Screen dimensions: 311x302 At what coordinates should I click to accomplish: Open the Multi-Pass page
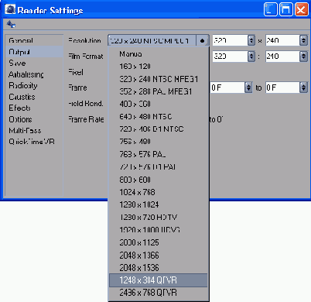click(x=25, y=130)
